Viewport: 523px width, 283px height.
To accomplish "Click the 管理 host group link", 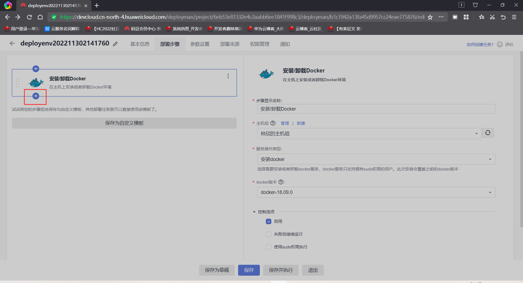I will click(x=285, y=123).
